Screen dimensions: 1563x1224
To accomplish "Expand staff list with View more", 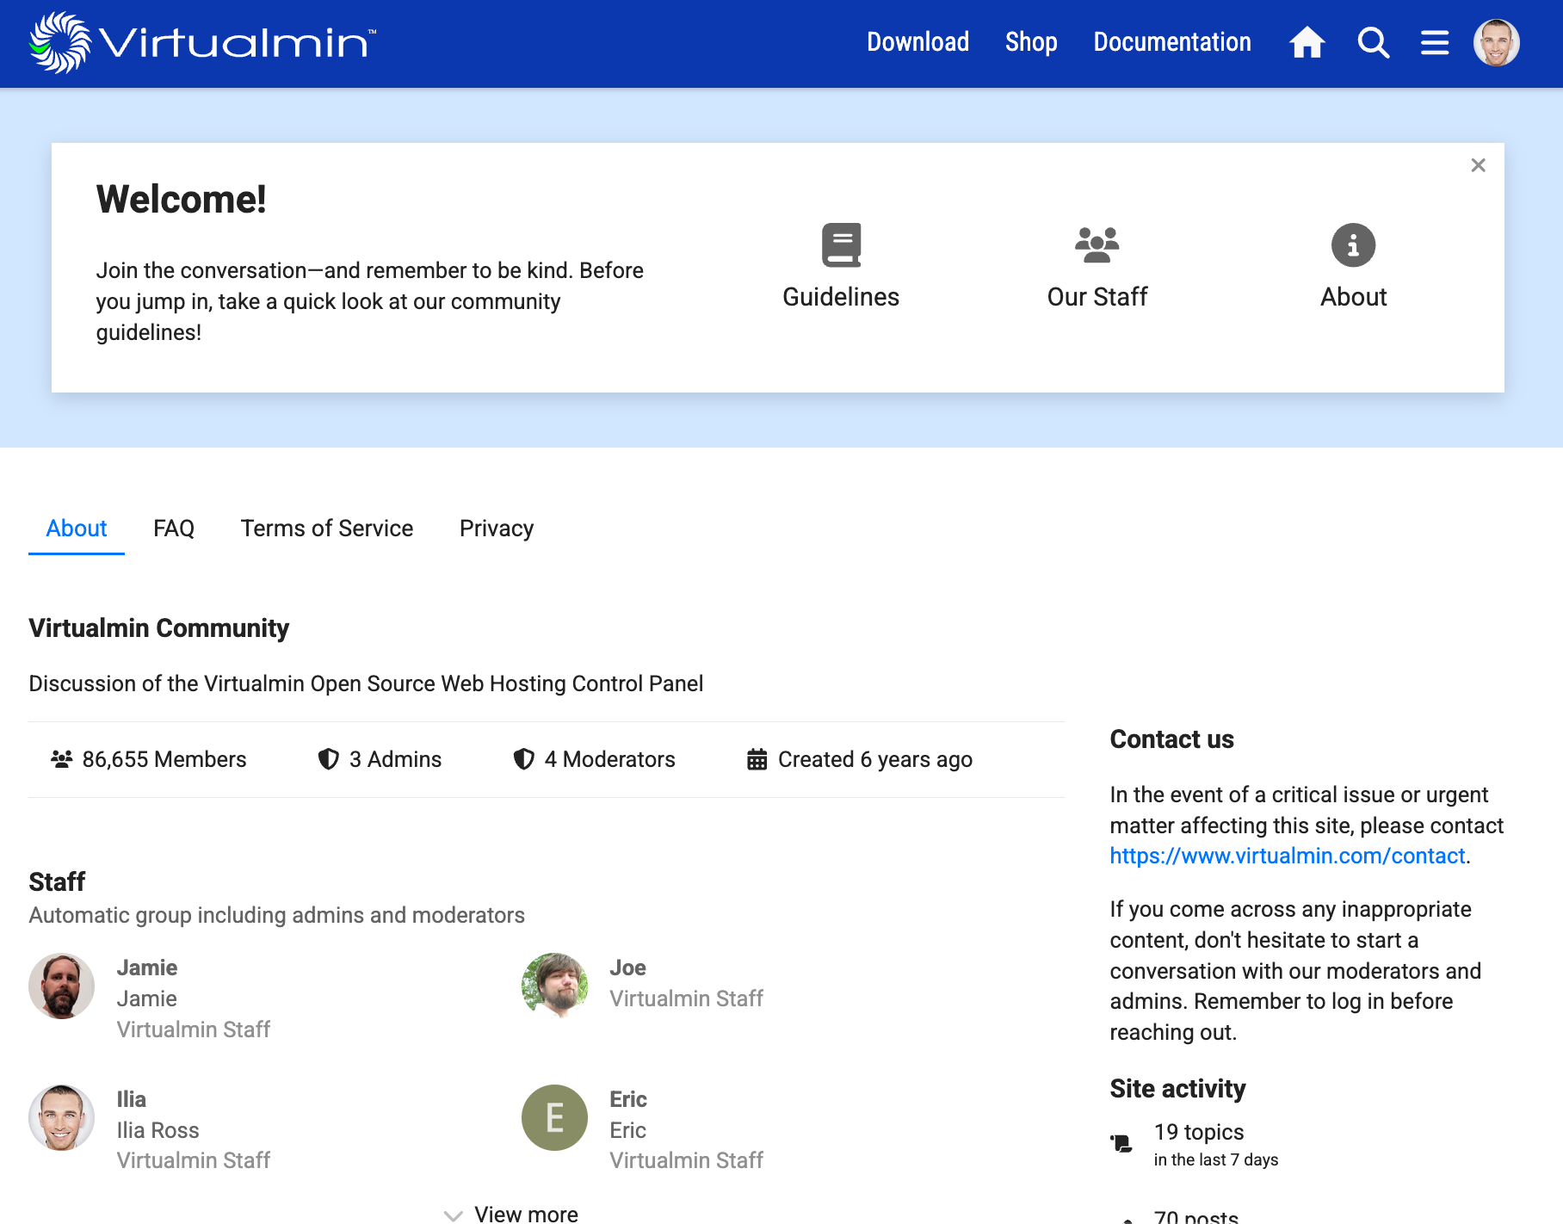I will click(x=511, y=1214).
